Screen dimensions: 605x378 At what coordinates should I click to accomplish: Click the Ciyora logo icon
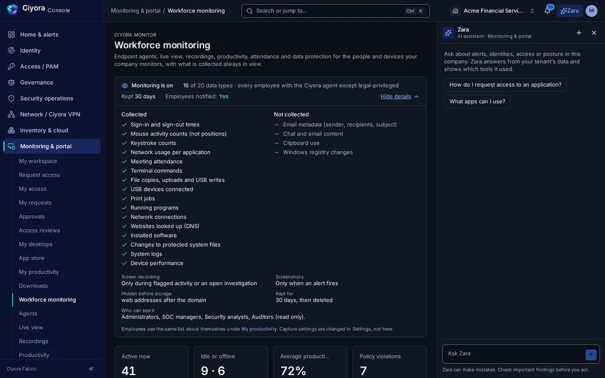pos(13,10)
